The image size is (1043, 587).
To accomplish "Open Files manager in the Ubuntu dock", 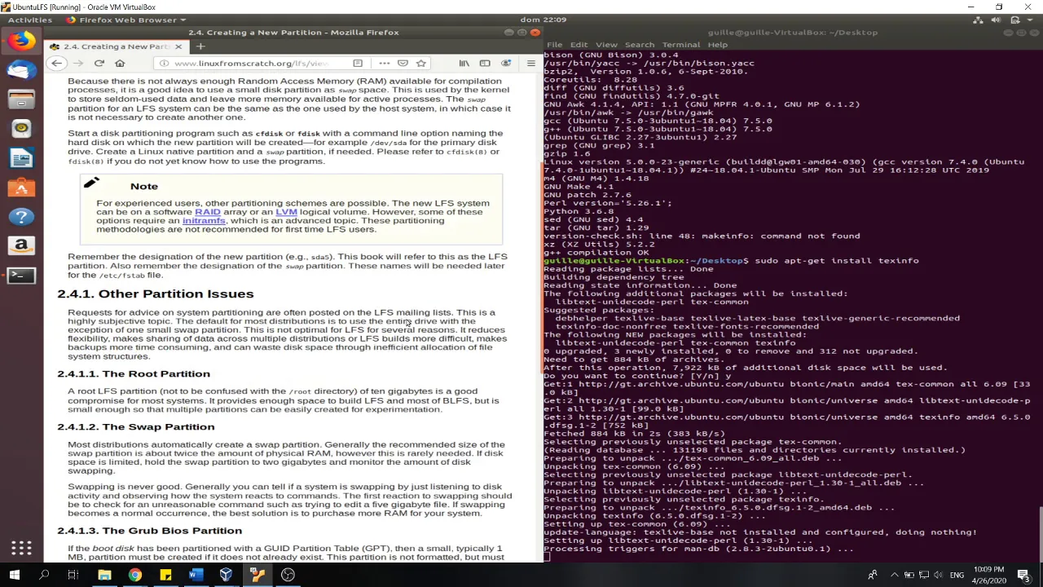I will pyautogui.click(x=22, y=99).
